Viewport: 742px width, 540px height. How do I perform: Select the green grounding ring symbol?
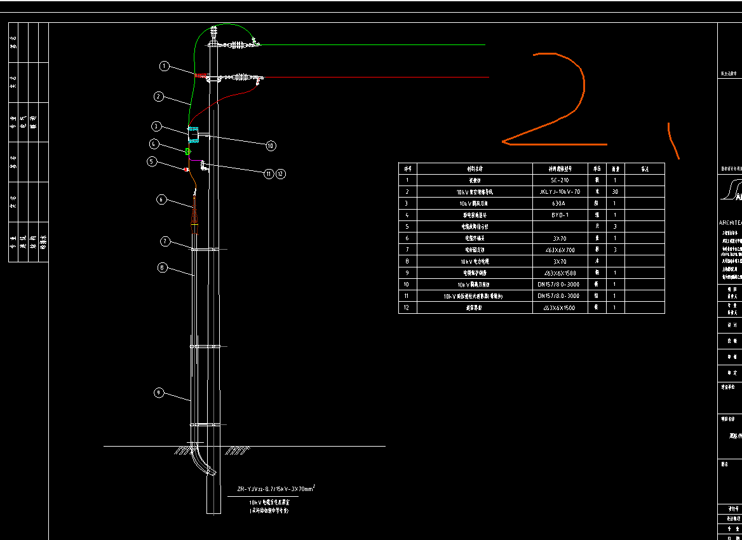(188, 151)
